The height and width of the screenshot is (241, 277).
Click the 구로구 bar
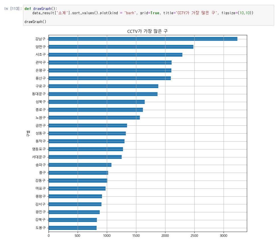103,86
